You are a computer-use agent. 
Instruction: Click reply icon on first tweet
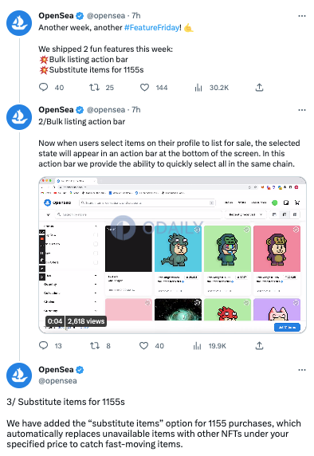click(x=43, y=87)
